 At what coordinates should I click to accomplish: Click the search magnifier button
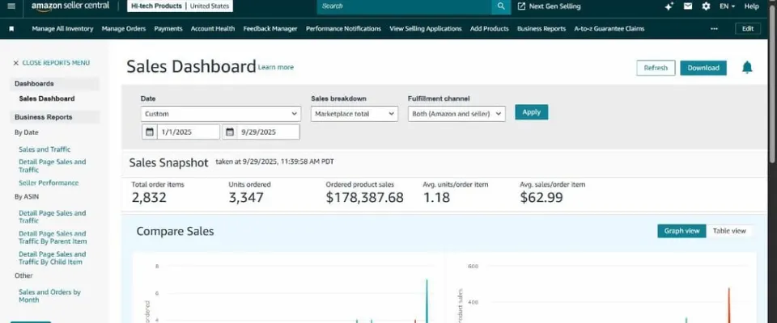pos(501,6)
